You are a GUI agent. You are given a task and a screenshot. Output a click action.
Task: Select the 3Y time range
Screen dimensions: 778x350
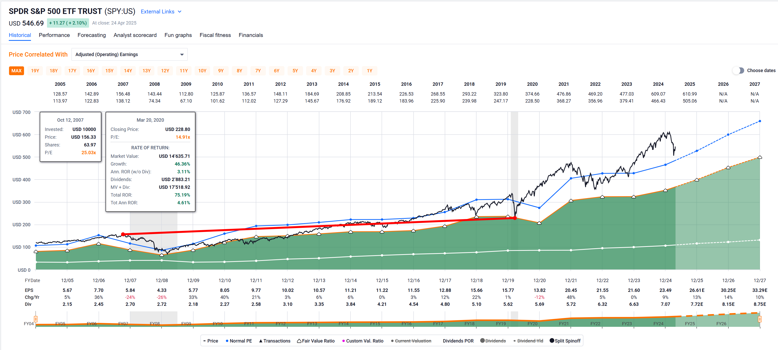[x=332, y=71]
